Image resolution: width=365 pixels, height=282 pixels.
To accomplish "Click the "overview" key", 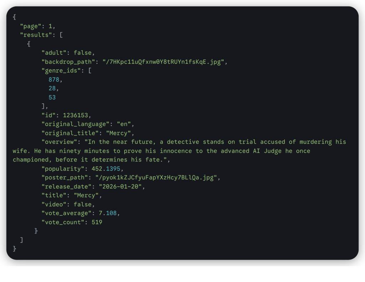I will 59,142.
